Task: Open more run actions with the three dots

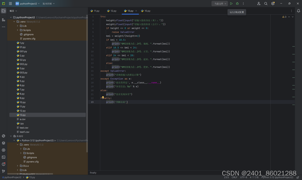Action: click(243, 3)
